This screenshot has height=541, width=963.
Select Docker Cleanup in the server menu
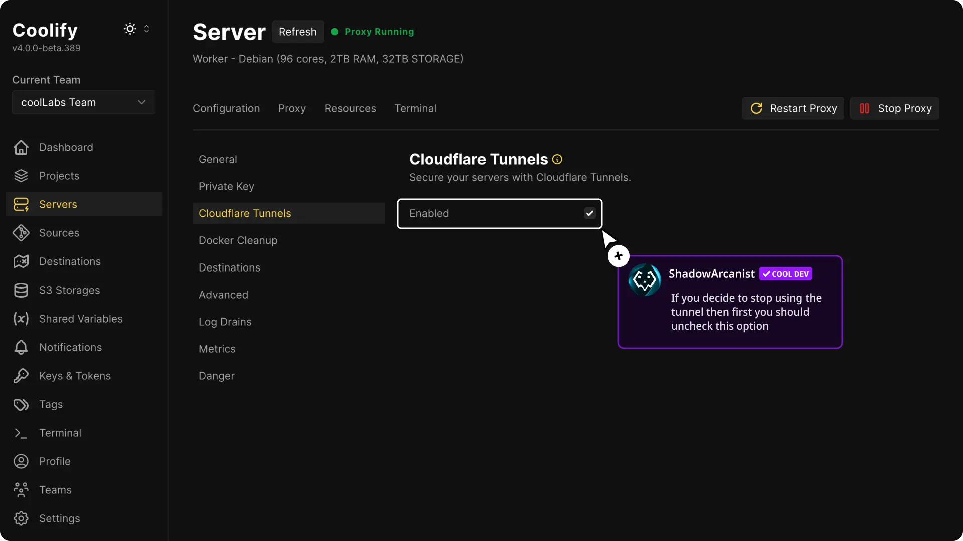238,240
